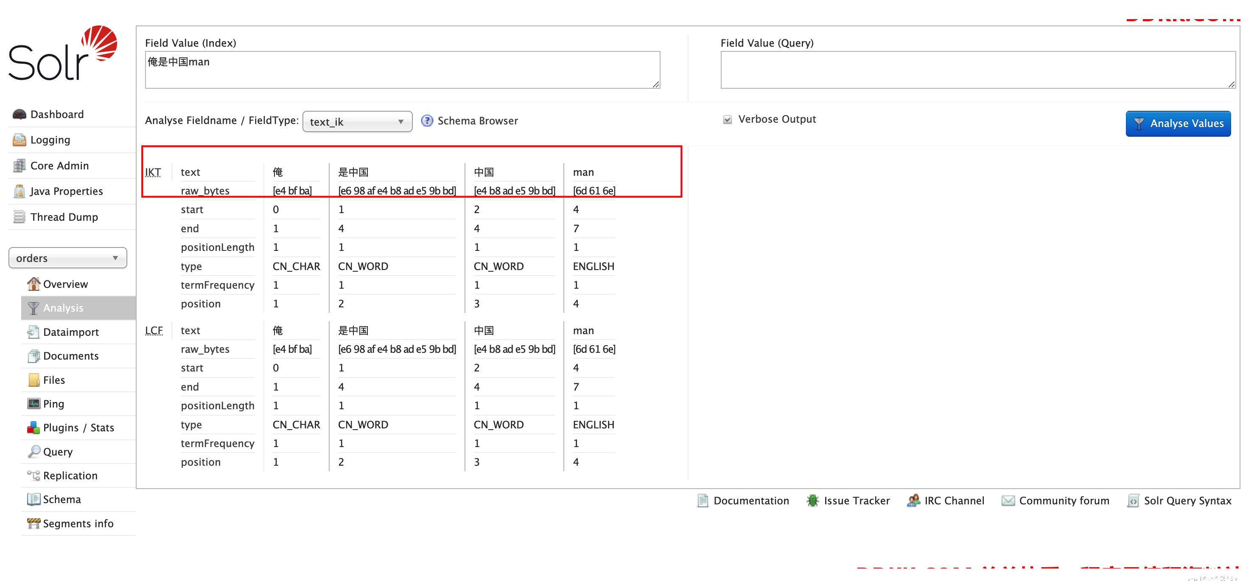Open the Solr Query Syntax link
The height and width of the screenshot is (585, 1243).
1187,501
